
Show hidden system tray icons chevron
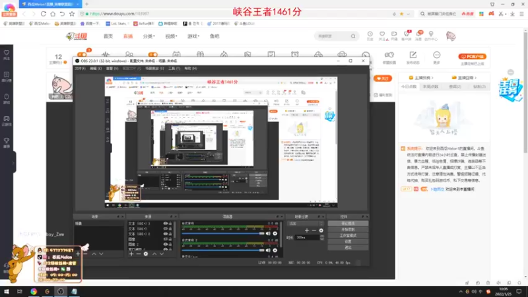460,292
